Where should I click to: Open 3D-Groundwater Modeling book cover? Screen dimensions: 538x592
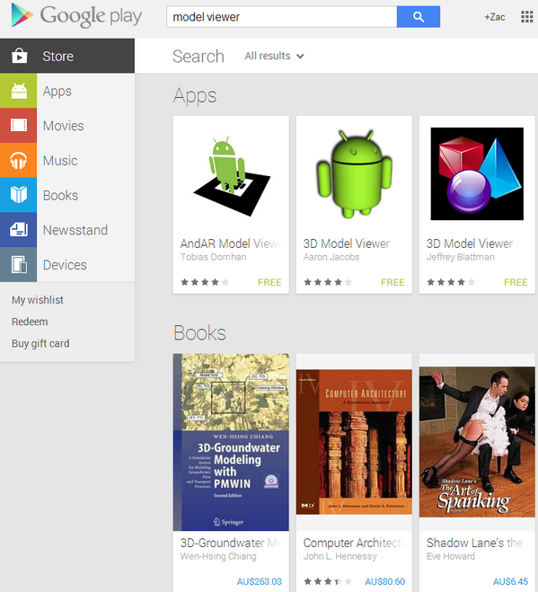231,442
